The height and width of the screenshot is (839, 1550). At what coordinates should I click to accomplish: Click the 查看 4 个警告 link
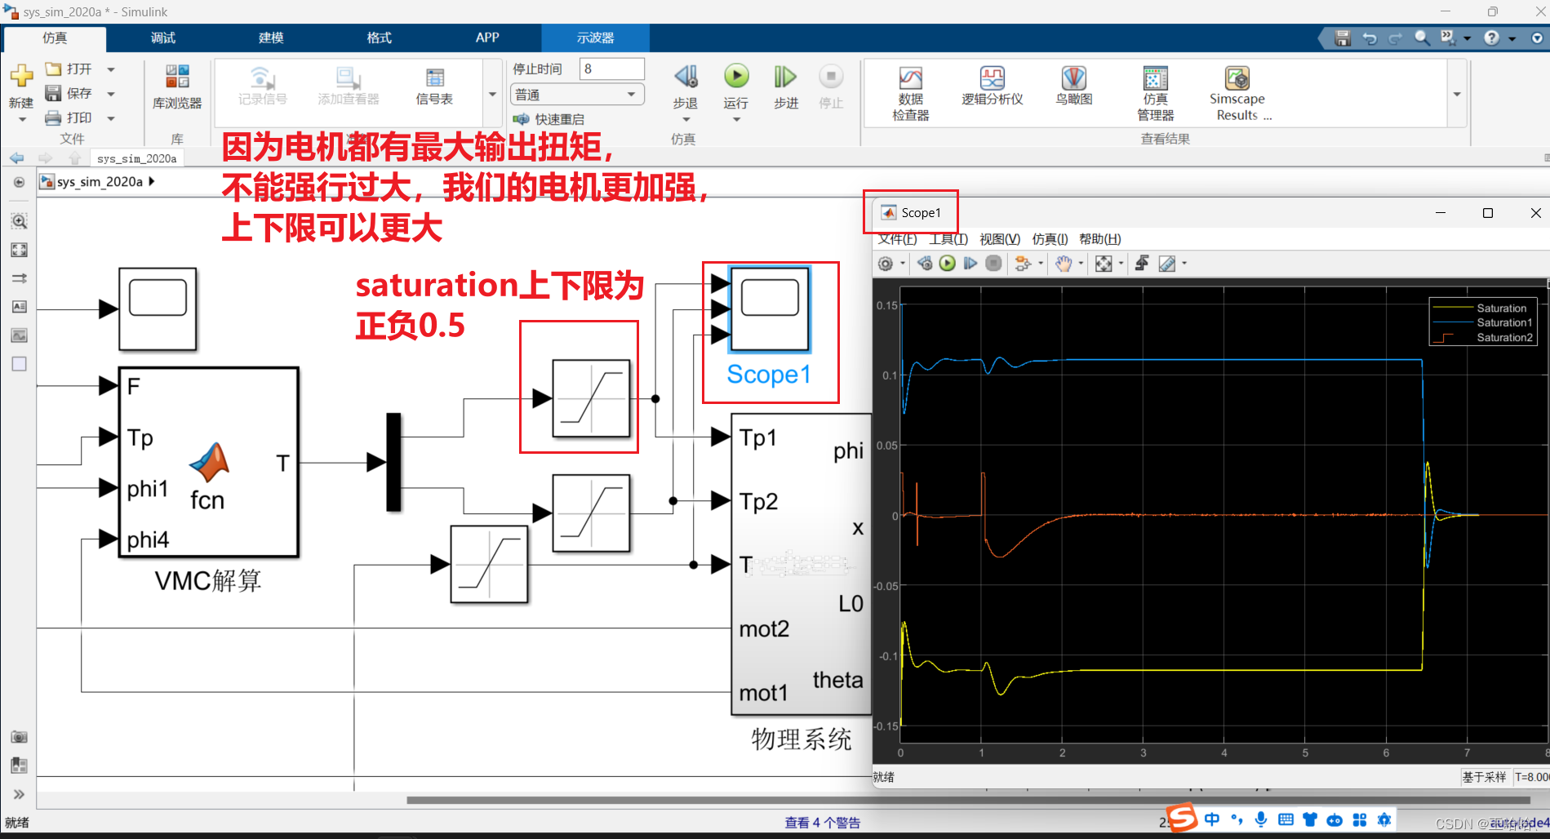(x=822, y=823)
